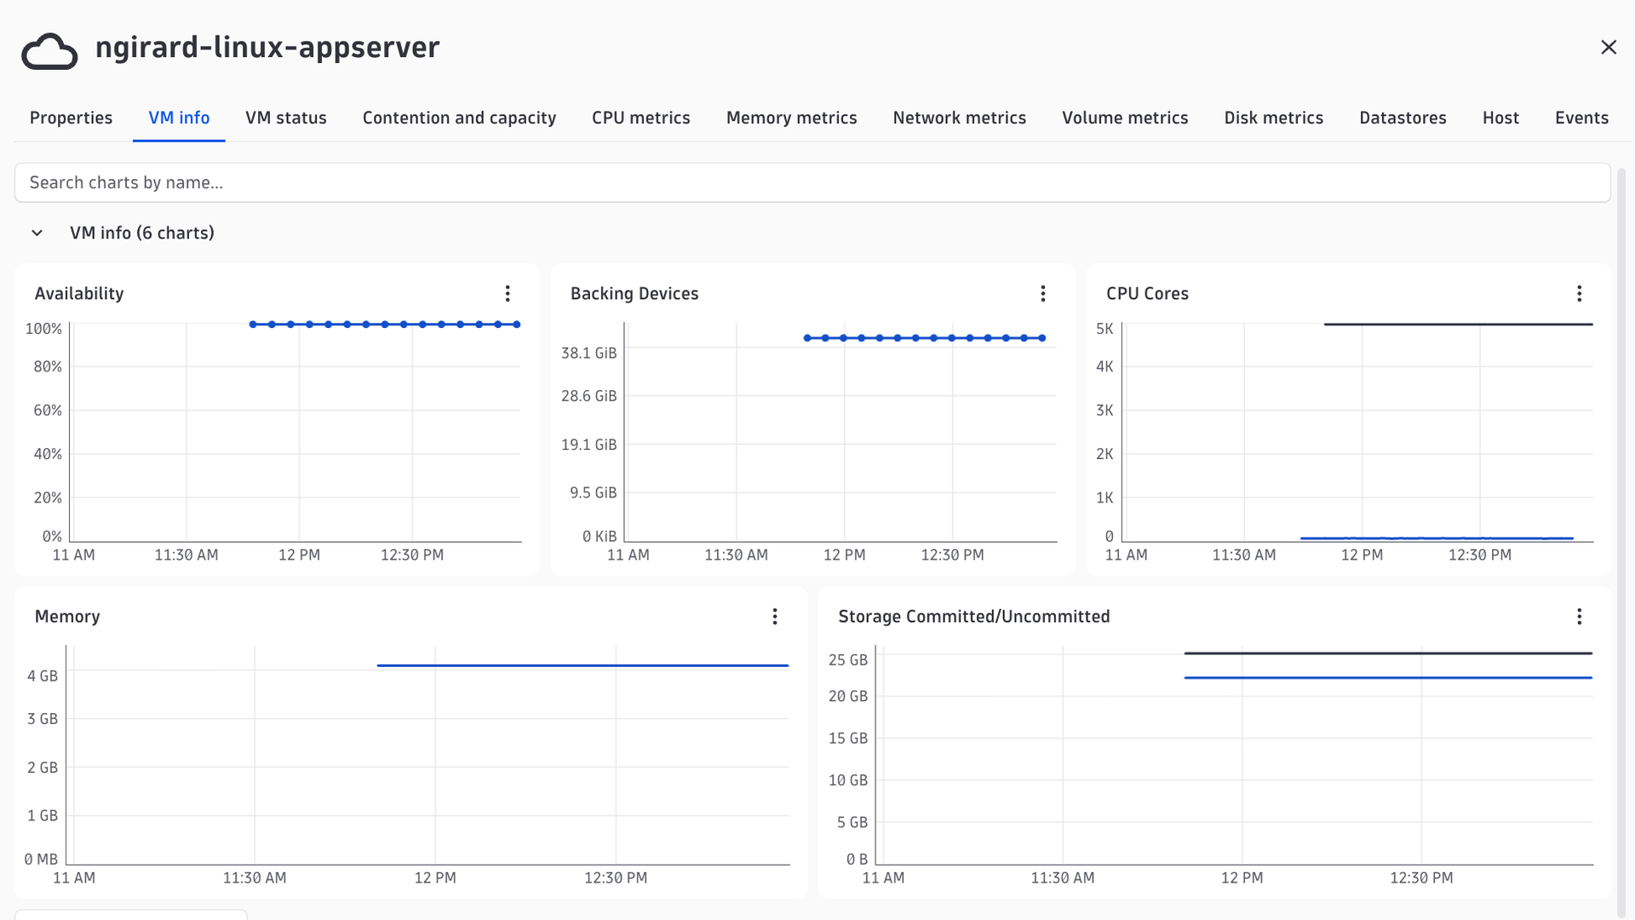Click the Availability chart title
Screen dimensions: 1635x920
click(79, 294)
